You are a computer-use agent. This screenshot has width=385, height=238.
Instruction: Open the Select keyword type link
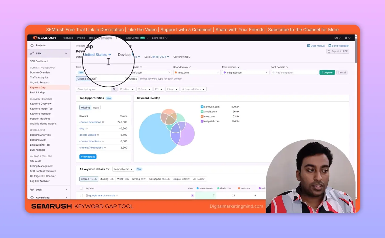[161, 79]
